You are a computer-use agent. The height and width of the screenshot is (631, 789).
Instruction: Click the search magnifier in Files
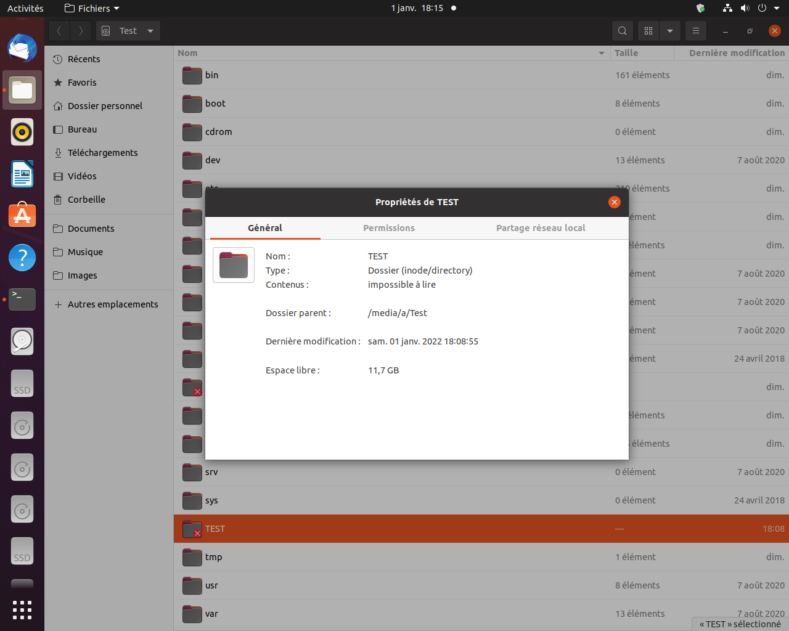(x=623, y=31)
